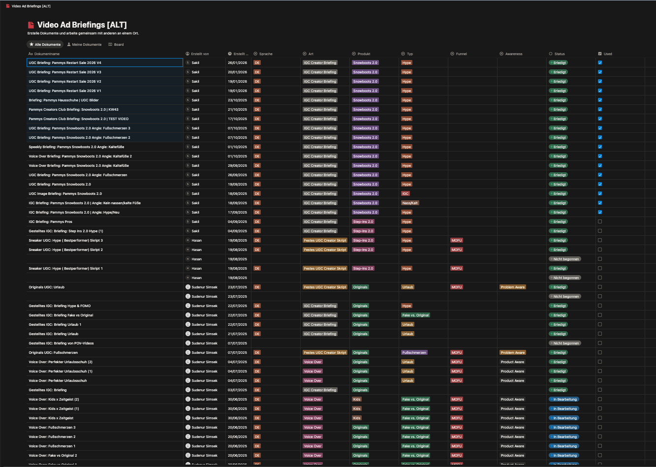The image size is (656, 467).
Task: Click Hasan's avatar in the Sneaker UGC Skript 3 row
Action: click(187, 240)
